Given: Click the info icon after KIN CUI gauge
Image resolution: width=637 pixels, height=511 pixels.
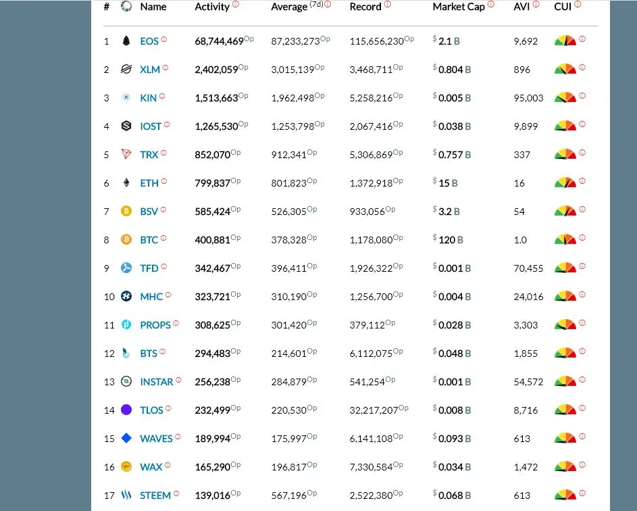Looking at the screenshot, I should tap(582, 96).
